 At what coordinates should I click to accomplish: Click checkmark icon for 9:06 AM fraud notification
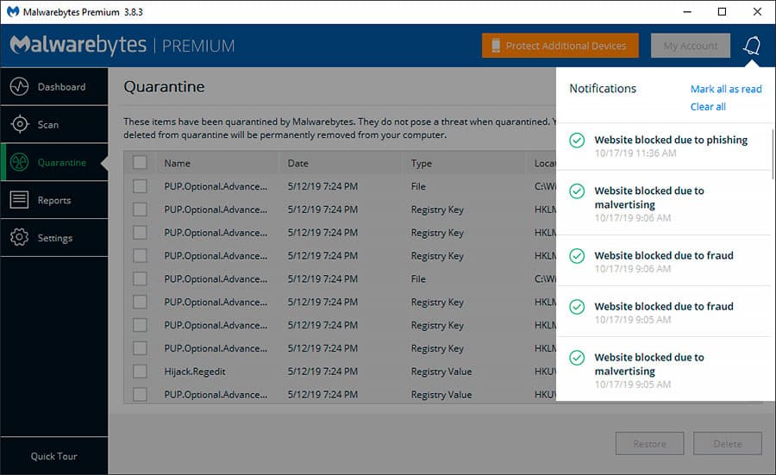coord(577,256)
